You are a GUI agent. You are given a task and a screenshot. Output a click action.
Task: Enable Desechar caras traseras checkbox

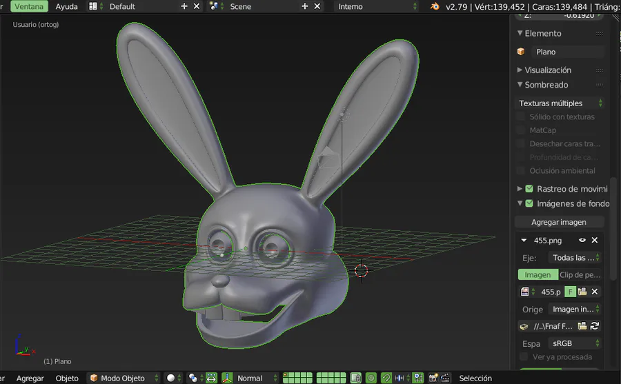tap(520, 143)
